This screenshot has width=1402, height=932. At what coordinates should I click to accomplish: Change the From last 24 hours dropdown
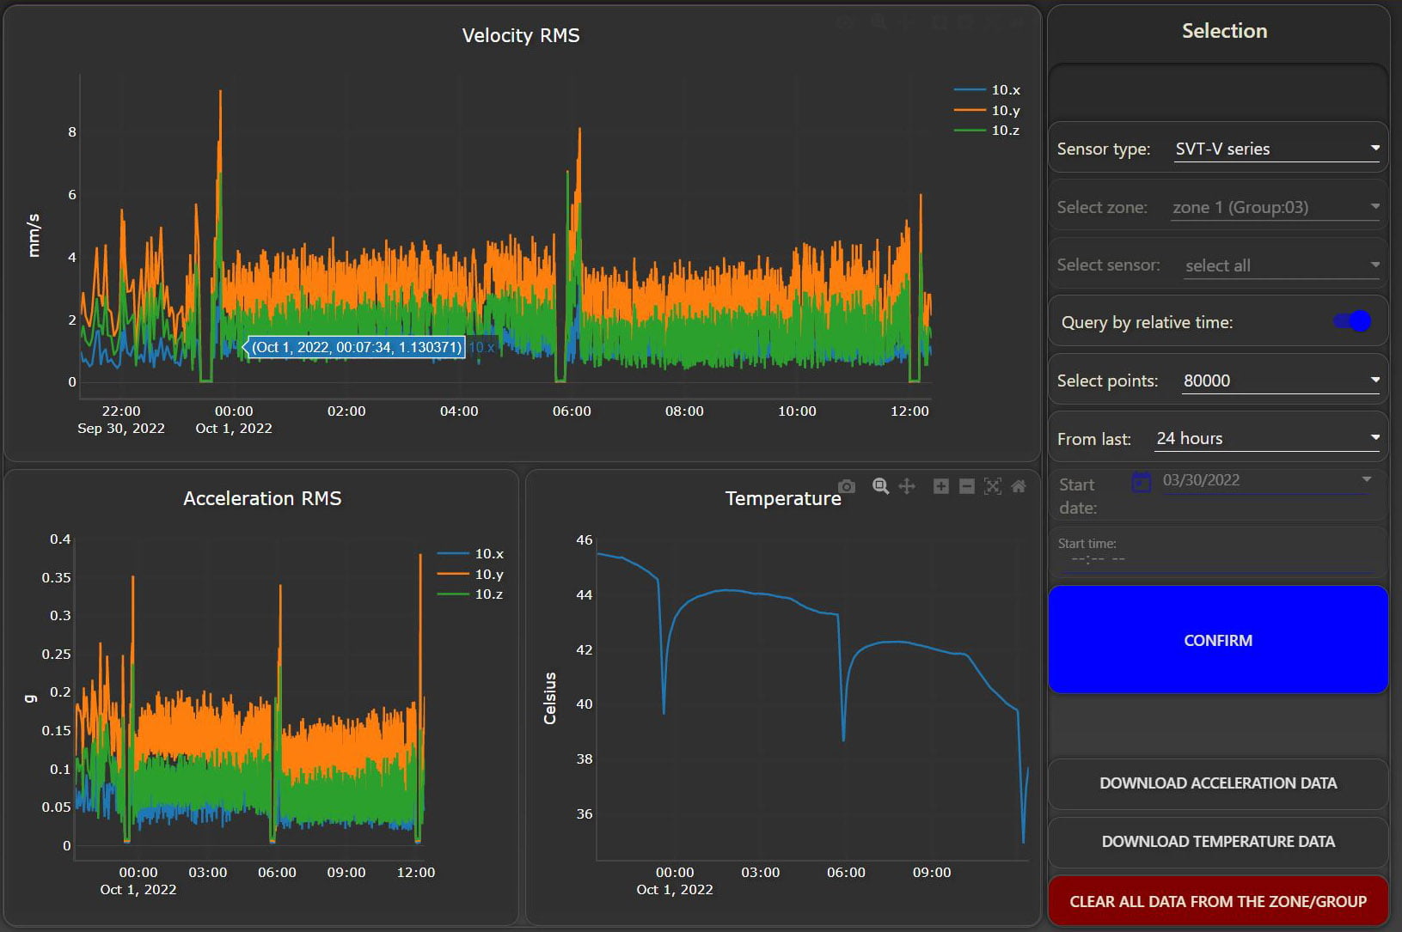(x=1267, y=438)
